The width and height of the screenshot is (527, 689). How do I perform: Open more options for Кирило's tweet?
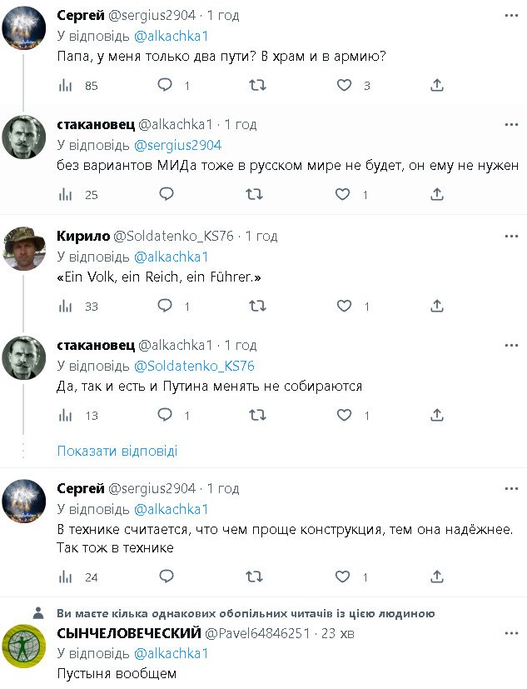click(511, 236)
